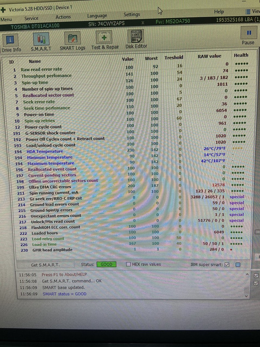Select the Ground load errors count row
Viewport: 260px width, 347px height.
click(x=130, y=203)
